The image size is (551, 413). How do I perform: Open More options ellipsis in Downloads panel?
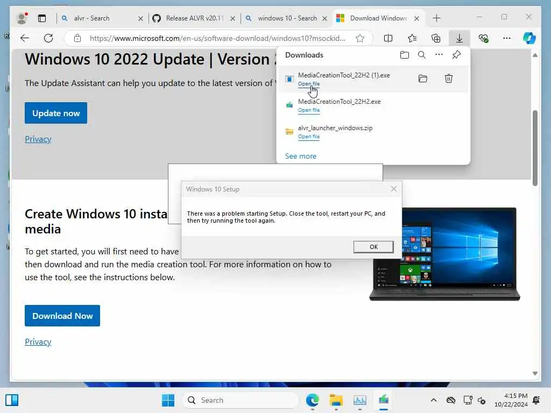(439, 55)
